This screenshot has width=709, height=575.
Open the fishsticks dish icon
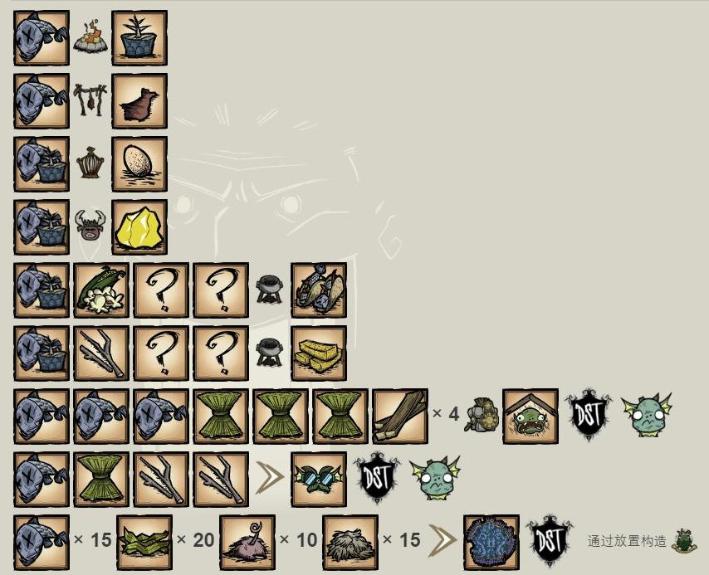coord(319,353)
